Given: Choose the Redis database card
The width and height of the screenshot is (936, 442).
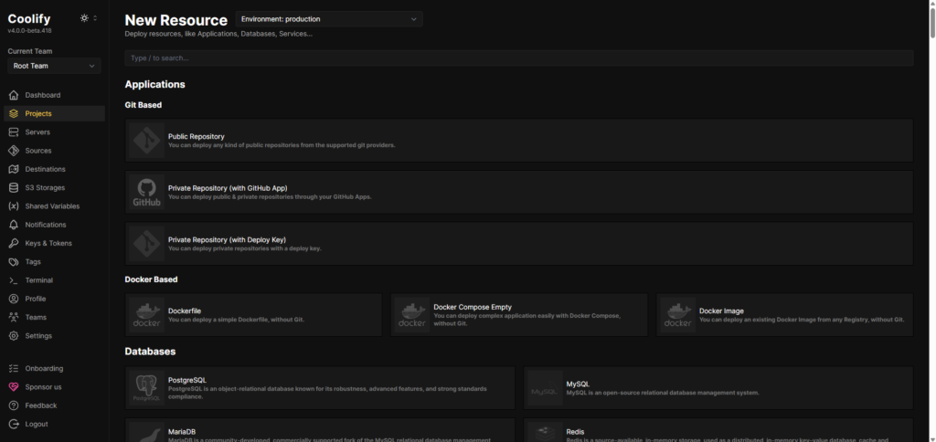Looking at the screenshot, I should 718,430.
